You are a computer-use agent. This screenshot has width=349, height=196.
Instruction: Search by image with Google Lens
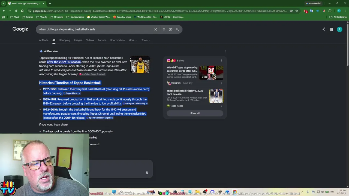point(171,29)
